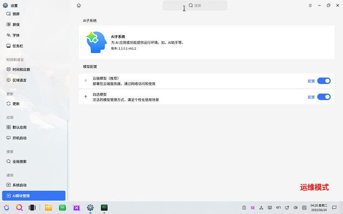
Task: Click the refresh icon beside 更新
Action: click(x=8, y=104)
